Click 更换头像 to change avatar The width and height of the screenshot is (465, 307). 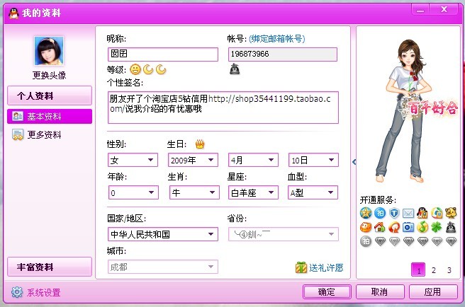coord(49,75)
